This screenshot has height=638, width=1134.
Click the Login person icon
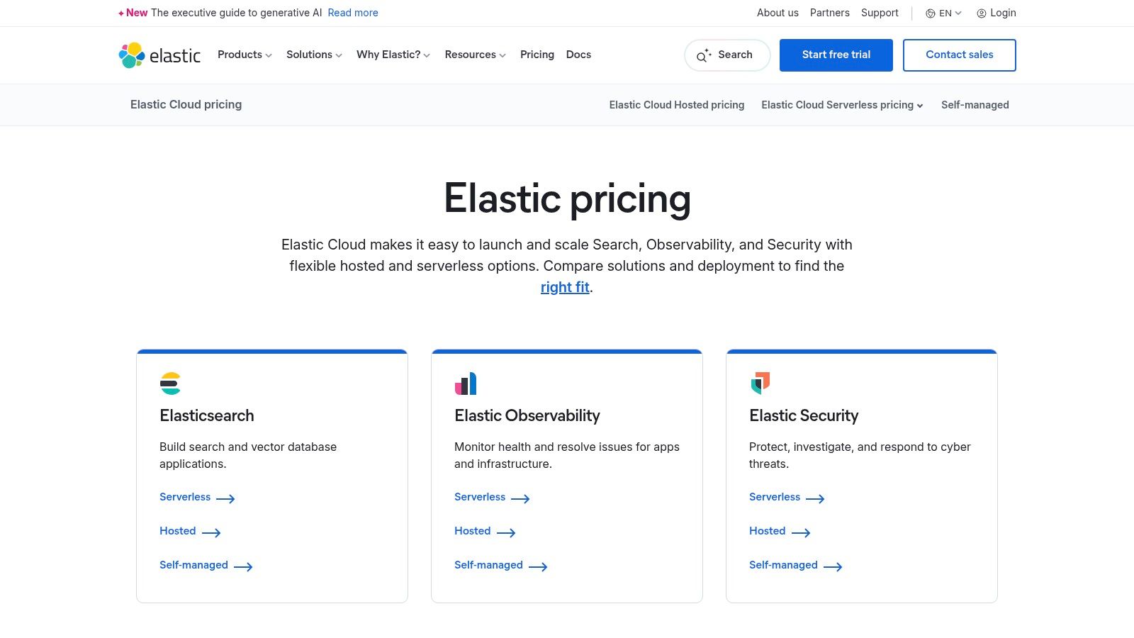coord(981,13)
